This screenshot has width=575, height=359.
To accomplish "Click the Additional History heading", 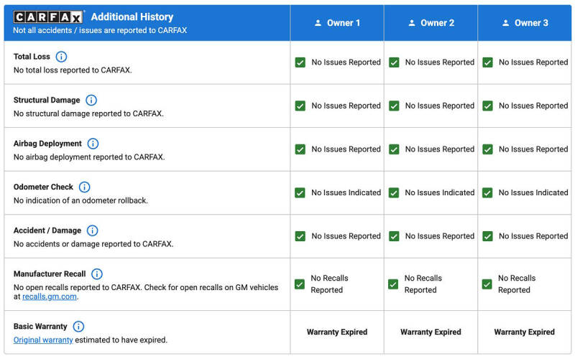I will 132,17.
